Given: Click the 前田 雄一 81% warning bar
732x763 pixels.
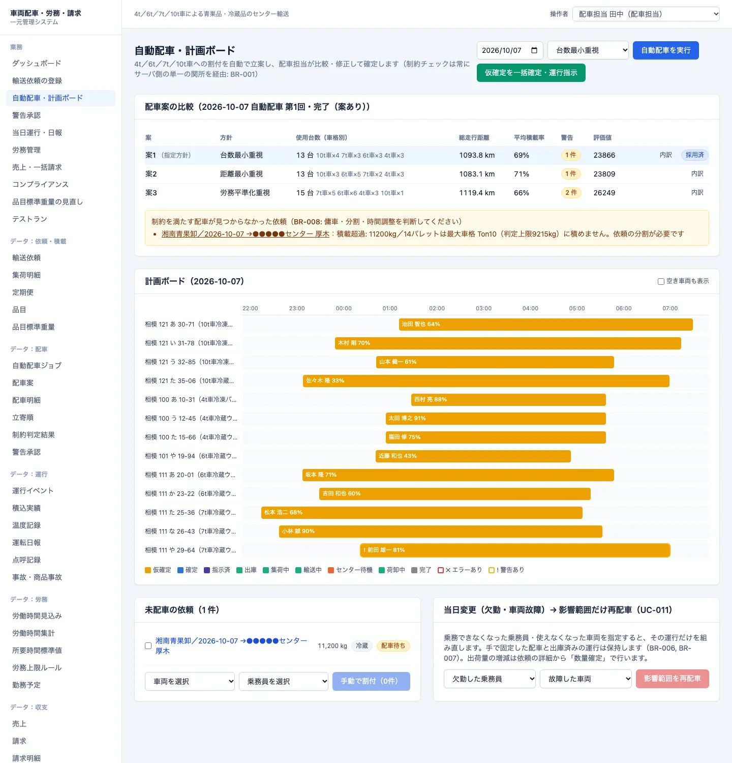Looking at the screenshot, I should point(515,550).
